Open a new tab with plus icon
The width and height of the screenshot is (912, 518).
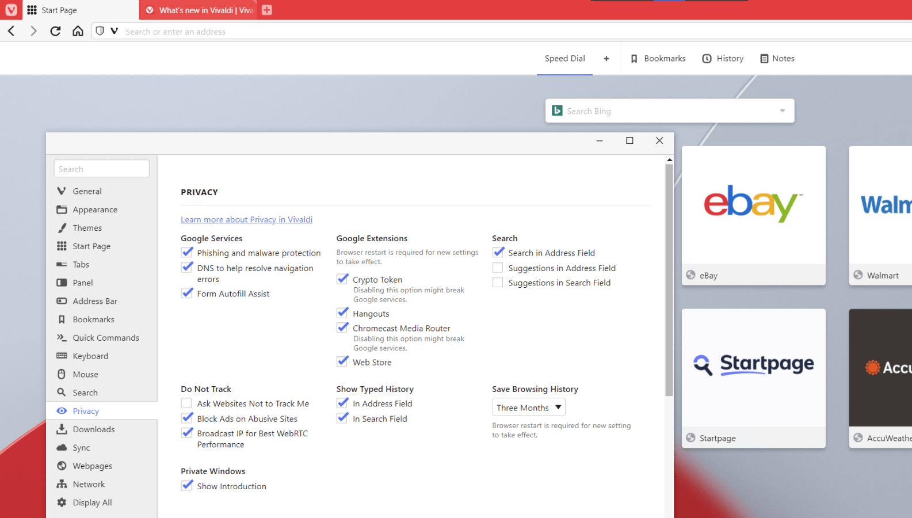pyautogui.click(x=266, y=10)
